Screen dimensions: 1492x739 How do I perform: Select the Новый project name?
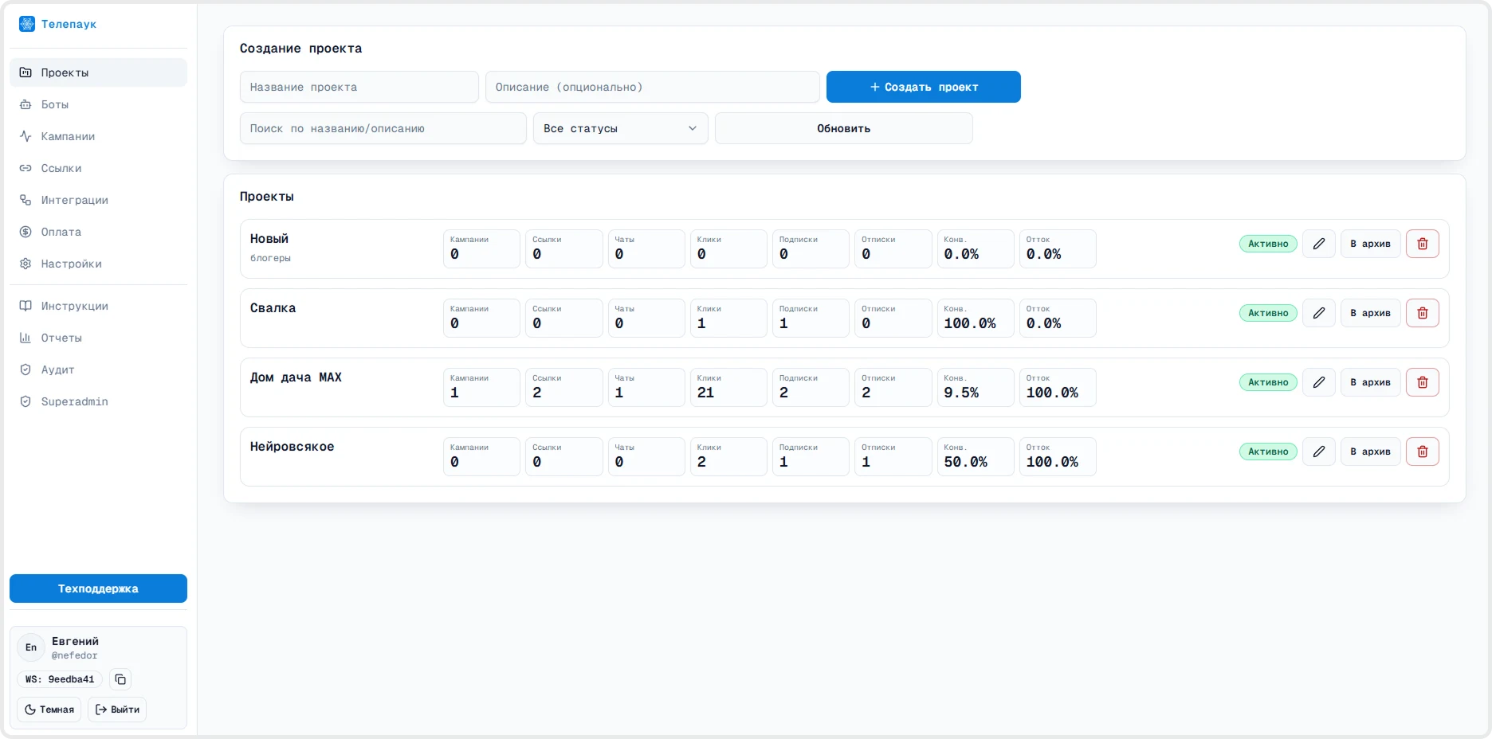[x=269, y=239]
